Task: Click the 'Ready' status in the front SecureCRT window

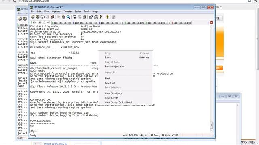Action: pyautogui.click(x=33, y=135)
